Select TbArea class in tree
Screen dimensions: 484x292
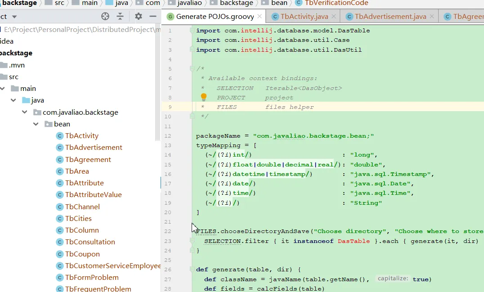point(77,171)
